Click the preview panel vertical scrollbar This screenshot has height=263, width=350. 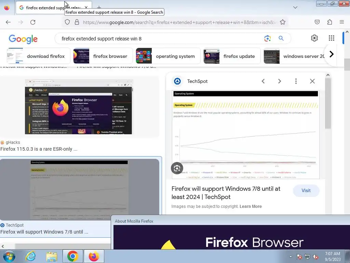click(x=328, y=103)
